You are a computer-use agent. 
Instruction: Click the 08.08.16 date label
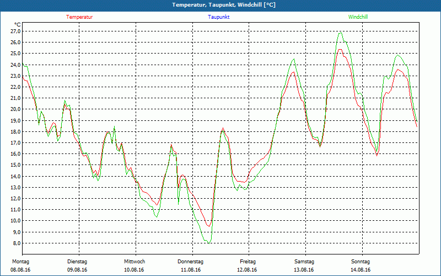point(20,270)
